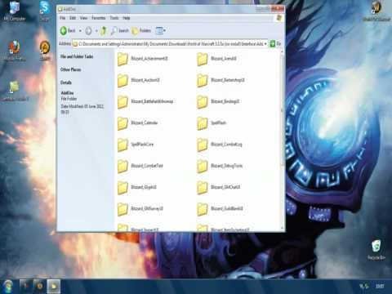
Task: Select the Blizzard_GMChatUI folder
Action: [219, 187]
